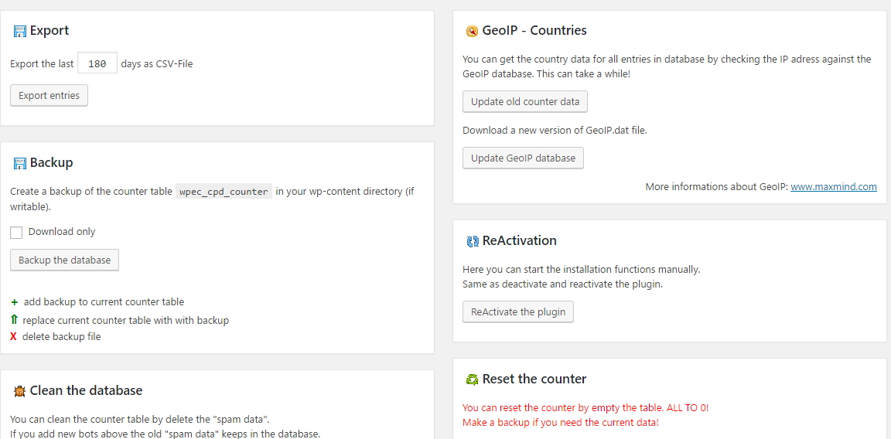Click the green plus add backup icon
The image size is (891, 439).
tap(15, 302)
